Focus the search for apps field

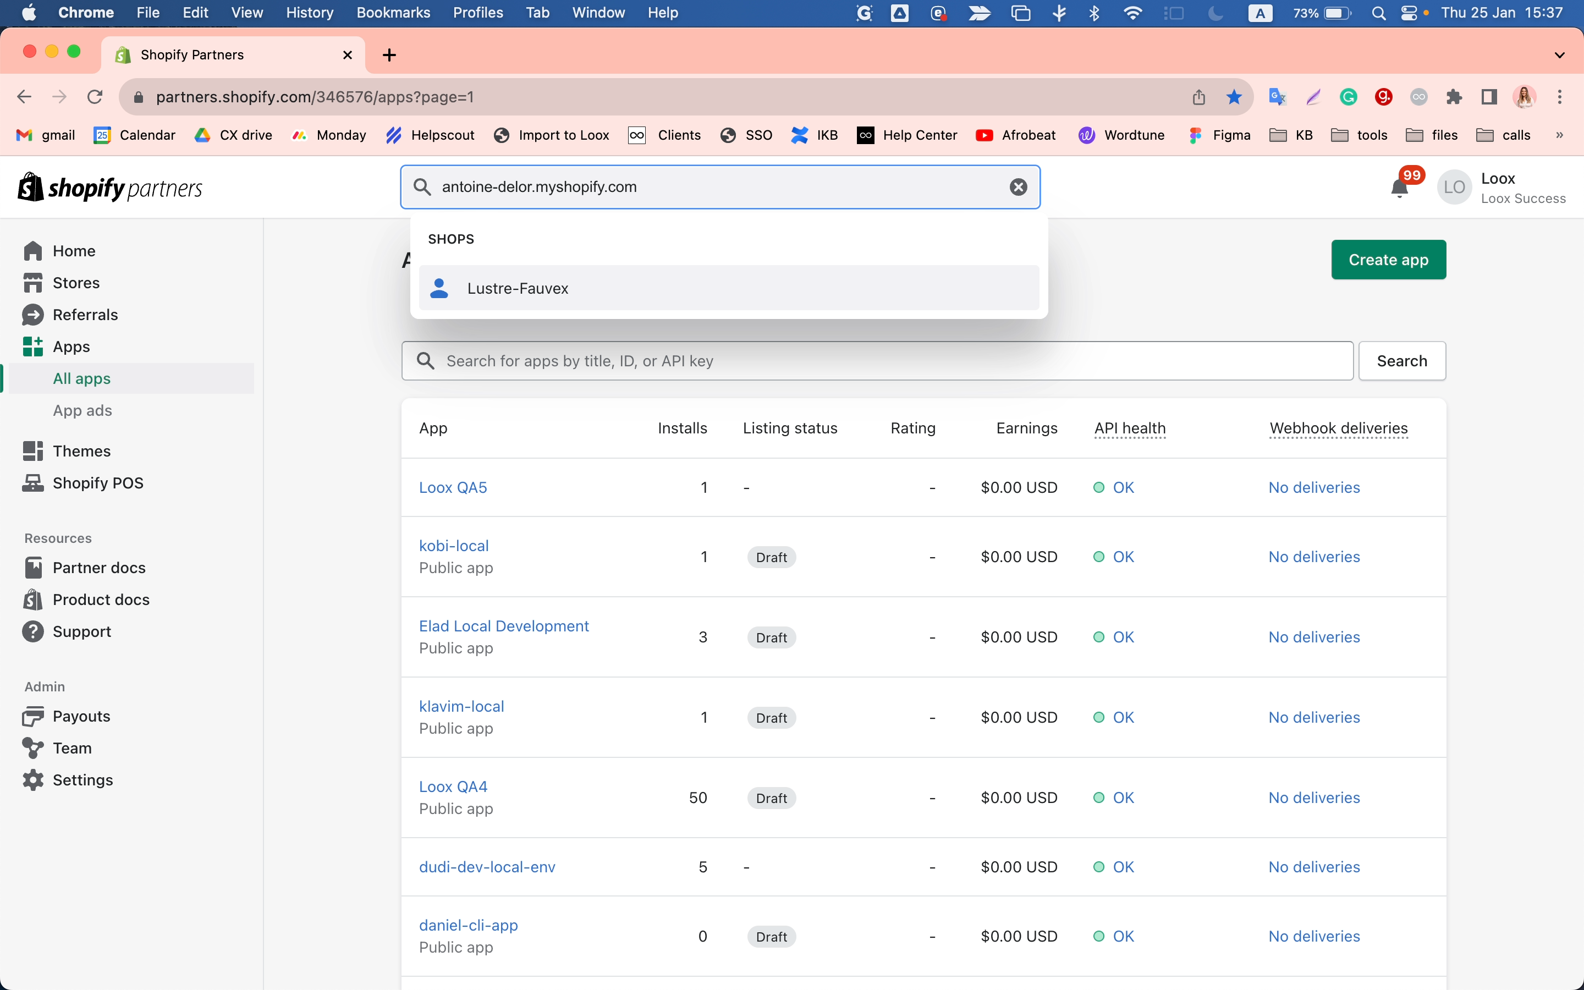(877, 361)
